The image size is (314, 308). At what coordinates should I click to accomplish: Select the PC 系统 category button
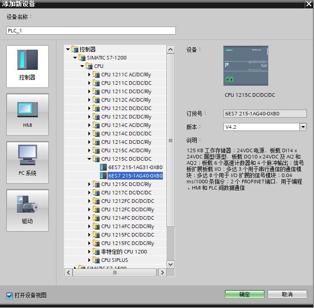pyautogui.click(x=28, y=162)
